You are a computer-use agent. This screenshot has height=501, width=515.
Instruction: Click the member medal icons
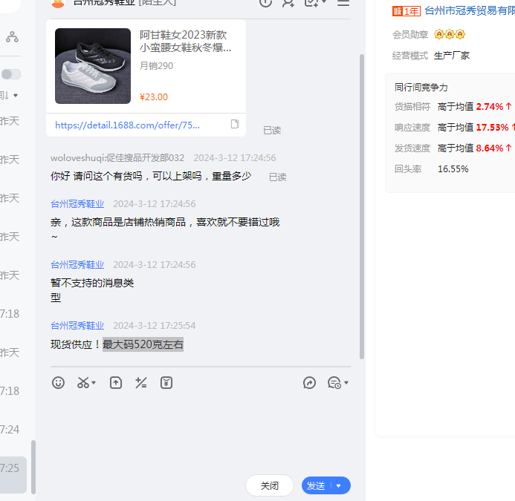[450, 34]
